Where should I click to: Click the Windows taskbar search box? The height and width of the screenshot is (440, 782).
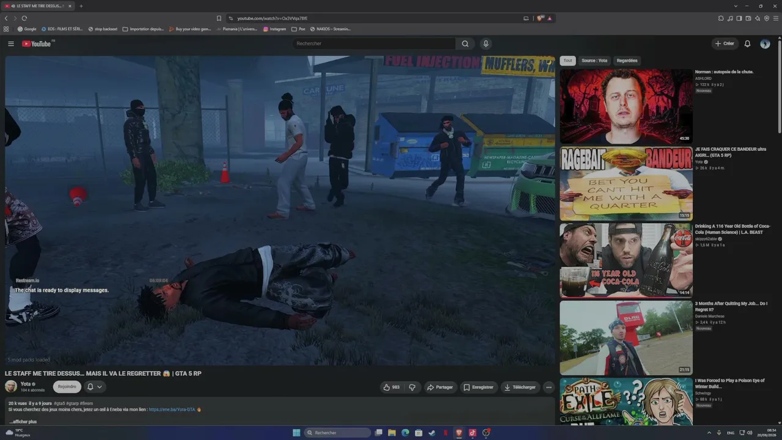pyautogui.click(x=337, y=433)
